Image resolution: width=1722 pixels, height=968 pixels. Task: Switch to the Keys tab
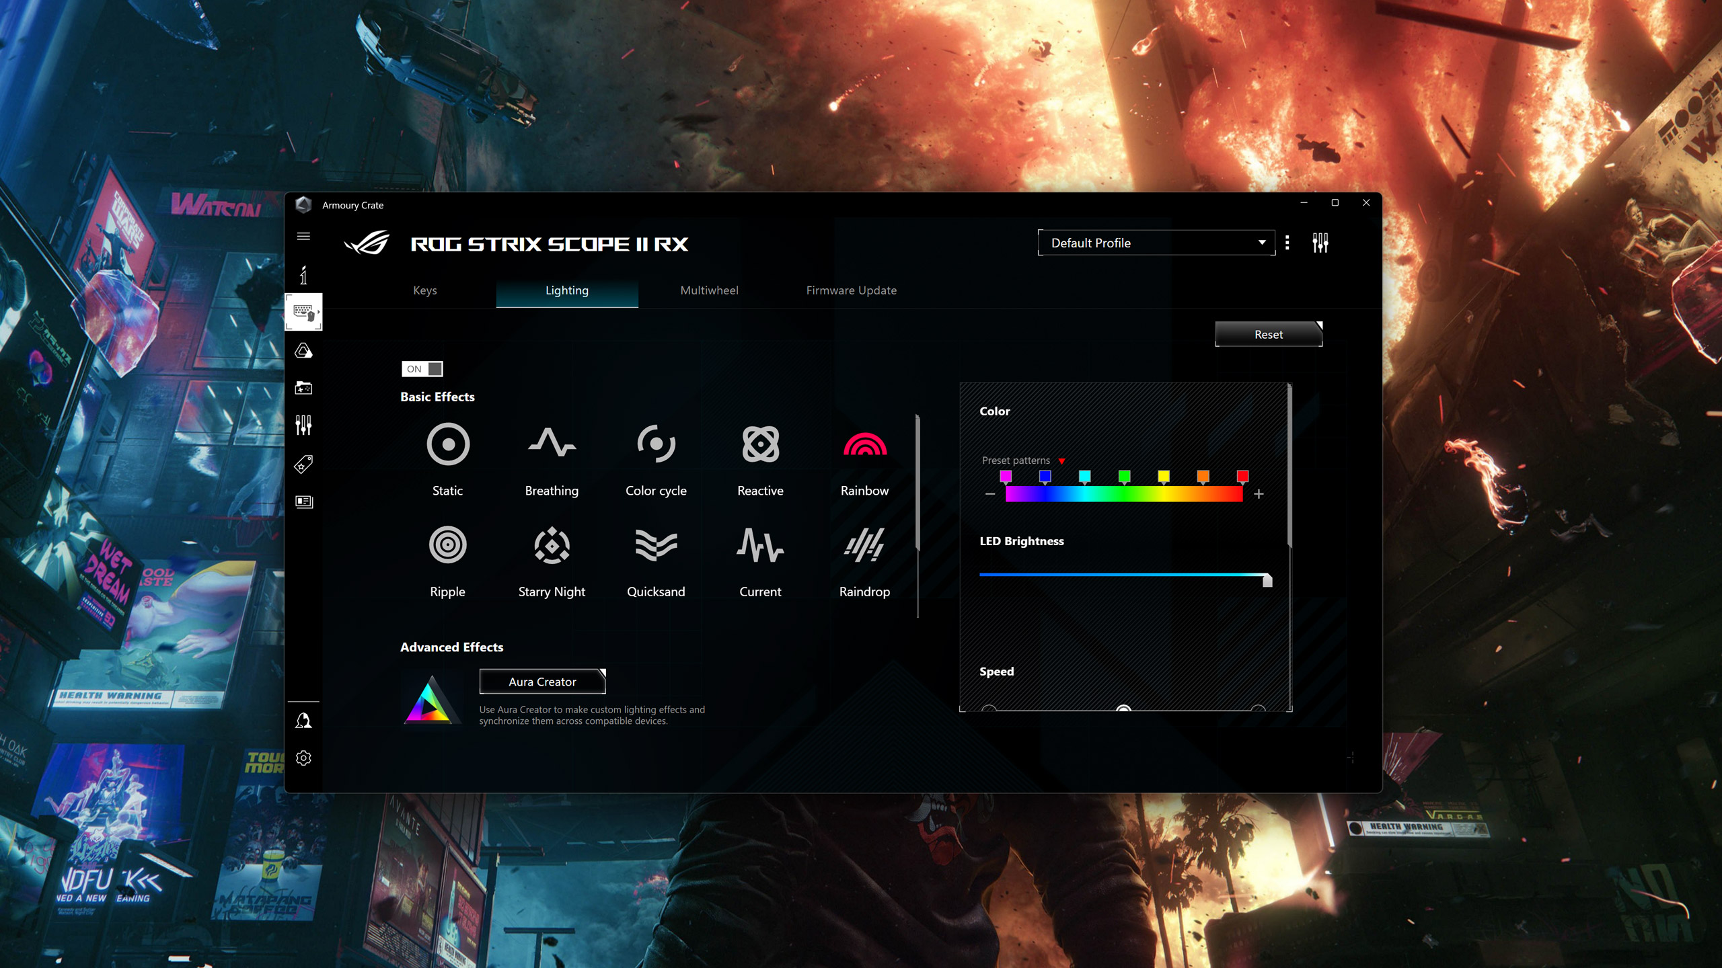(424, 290)
